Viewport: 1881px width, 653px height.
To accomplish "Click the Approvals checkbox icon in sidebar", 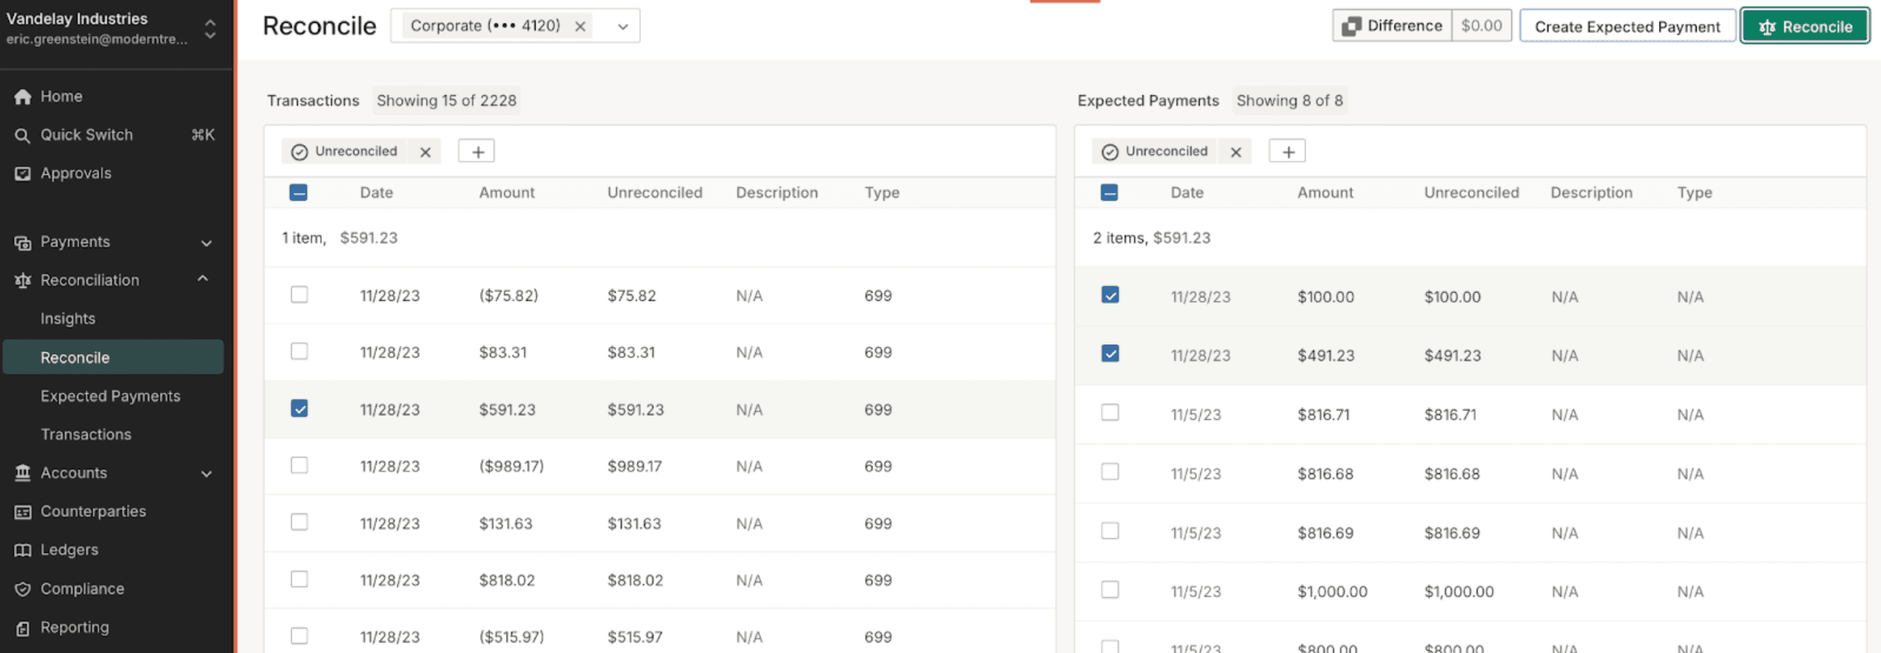I will point(23,173).
